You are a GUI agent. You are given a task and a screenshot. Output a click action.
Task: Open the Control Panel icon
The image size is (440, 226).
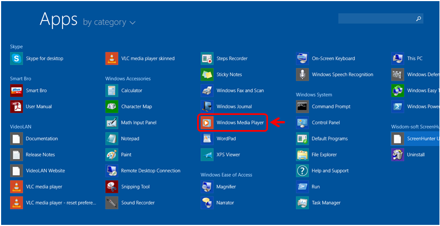click(x=303, y=123)
